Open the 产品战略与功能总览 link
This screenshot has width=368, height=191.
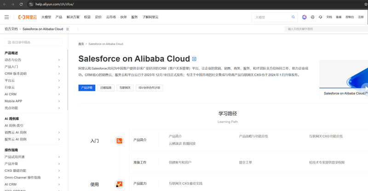coord(253,136)
